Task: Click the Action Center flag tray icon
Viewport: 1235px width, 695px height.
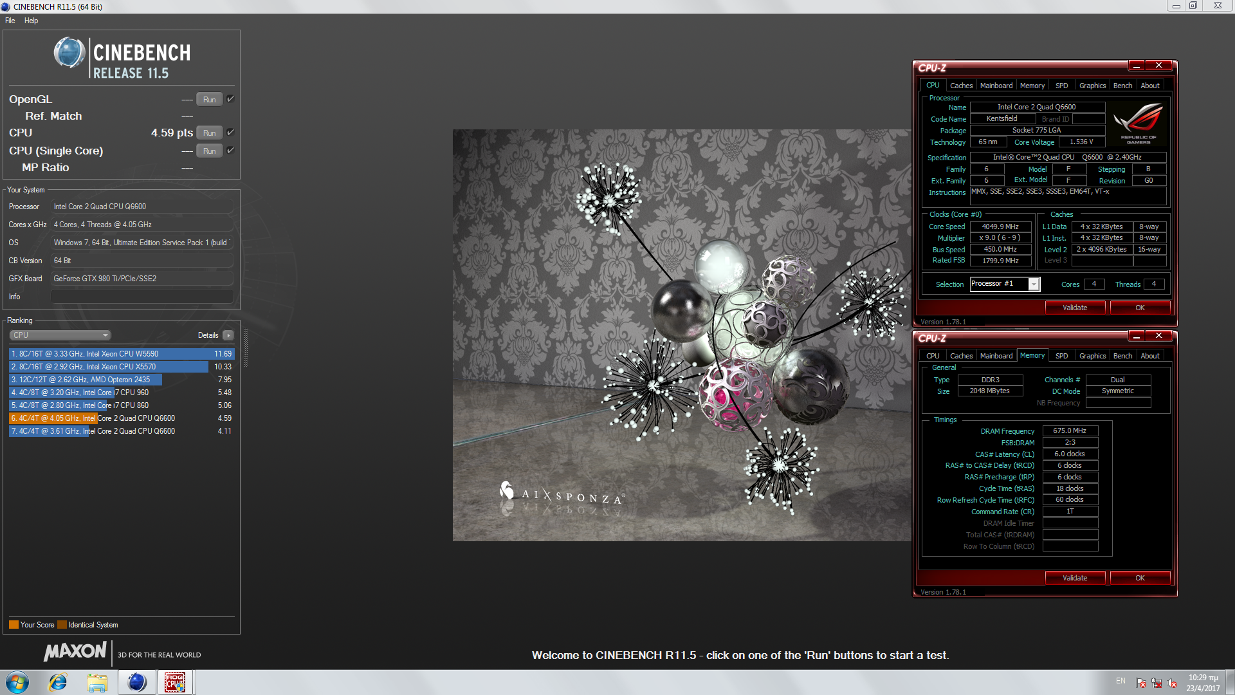Action: [x=1141, y=683]
